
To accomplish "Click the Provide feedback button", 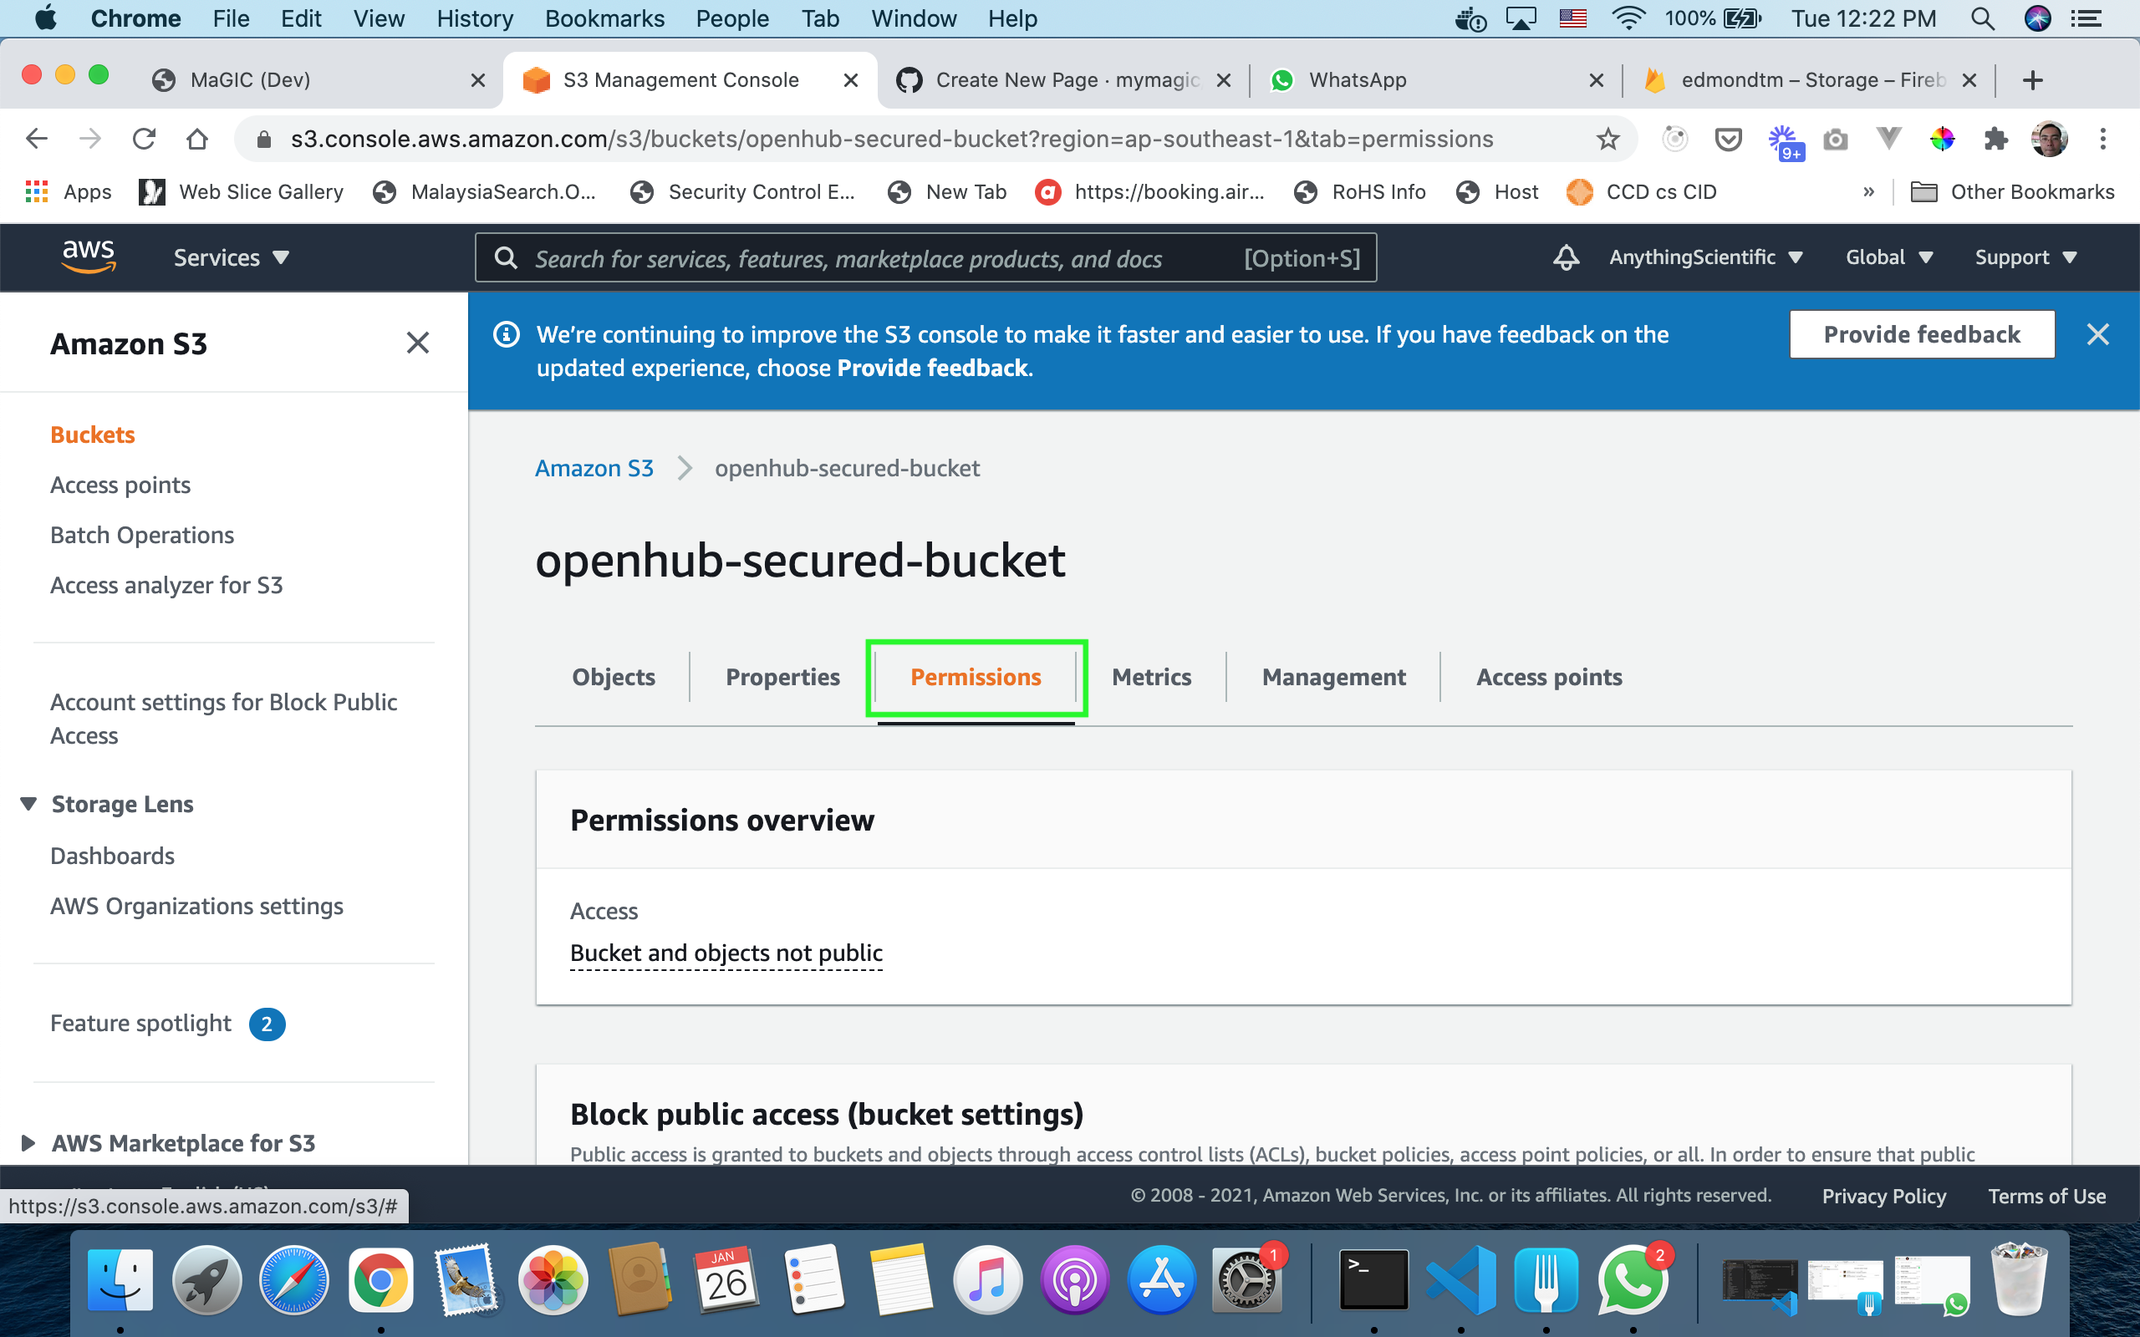I will [1922, 334].
